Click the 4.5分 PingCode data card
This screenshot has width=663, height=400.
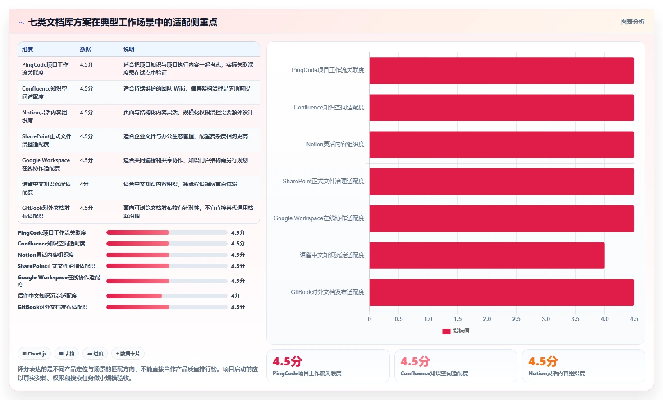328,366
